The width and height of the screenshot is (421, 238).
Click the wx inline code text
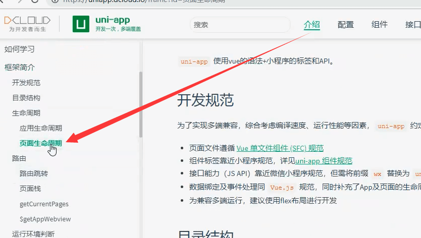tap(378, 174)
